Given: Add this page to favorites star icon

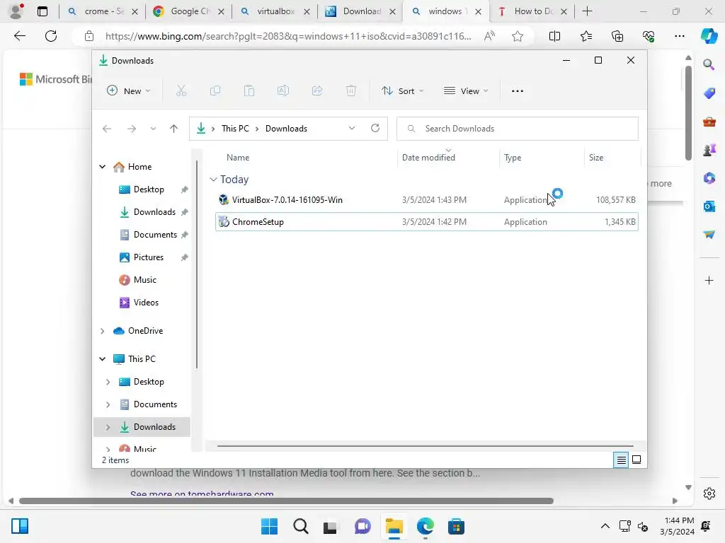Looking at the screenshot, I should click(x=518, y=36).
